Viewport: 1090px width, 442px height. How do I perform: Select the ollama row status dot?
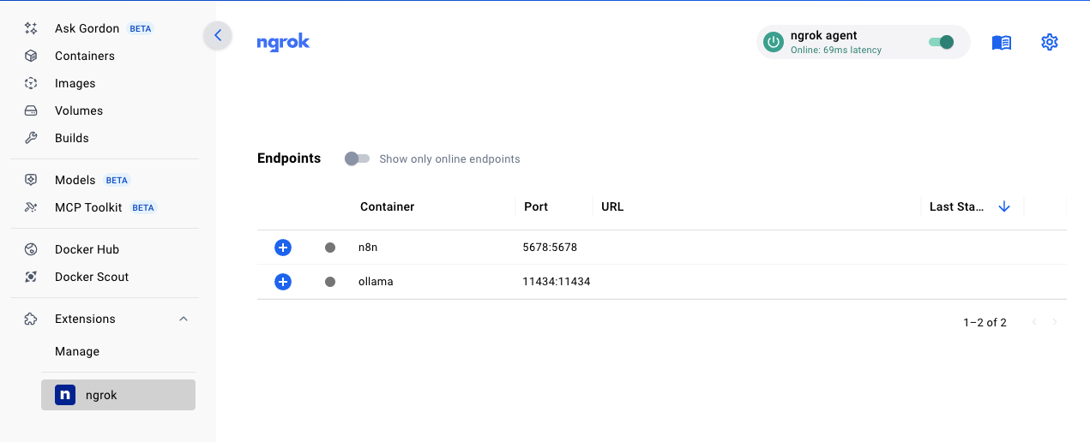(x=330, y=282)
